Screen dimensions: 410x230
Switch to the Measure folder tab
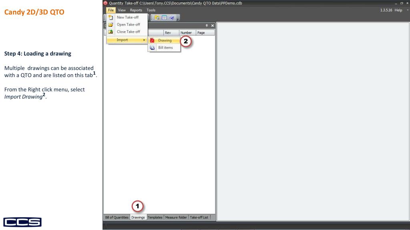(176, 217)
